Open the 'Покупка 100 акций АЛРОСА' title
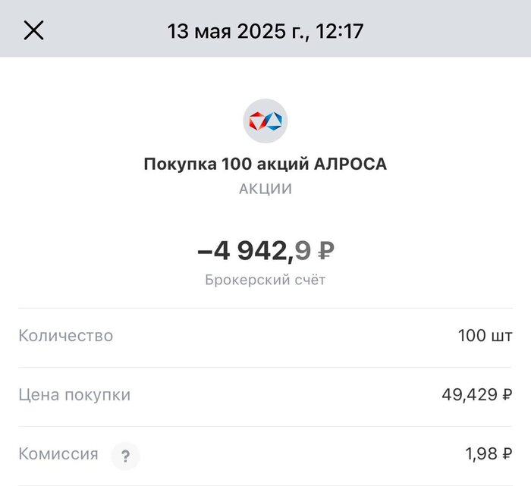Image resolution: width=531 pixels, height=486 pixels. (265, 164)
